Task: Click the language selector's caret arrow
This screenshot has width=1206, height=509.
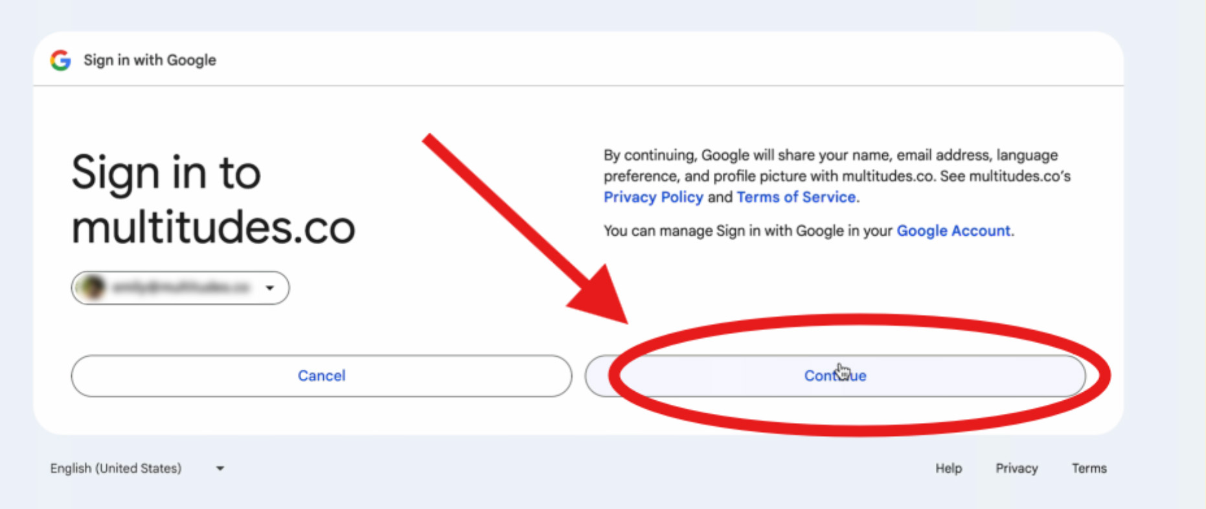Action: [220, 469]
